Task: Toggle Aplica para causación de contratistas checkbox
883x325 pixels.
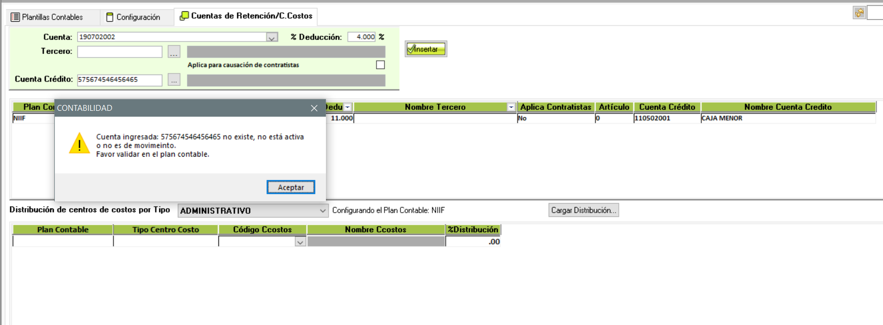Action: [x=380, y=65]
